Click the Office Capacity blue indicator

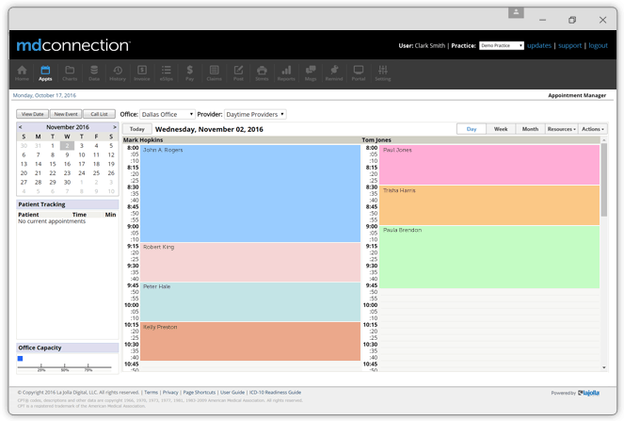(21, 359)
